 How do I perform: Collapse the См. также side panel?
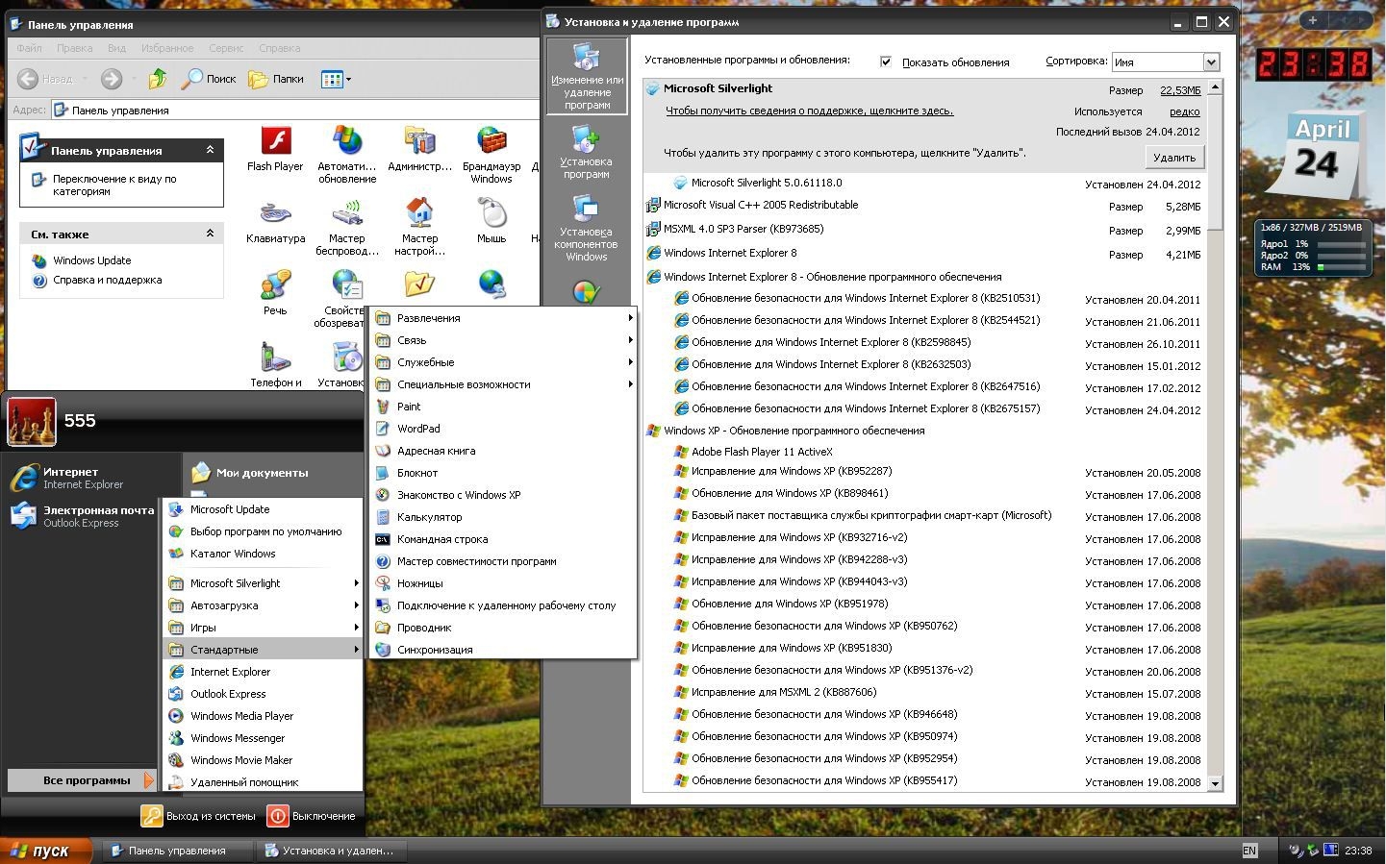pyautogui.click(x=210, y=234)
